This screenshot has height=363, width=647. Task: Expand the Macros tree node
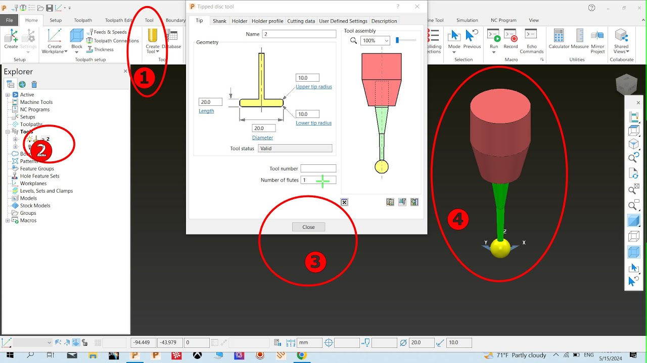tap(8, 220)
